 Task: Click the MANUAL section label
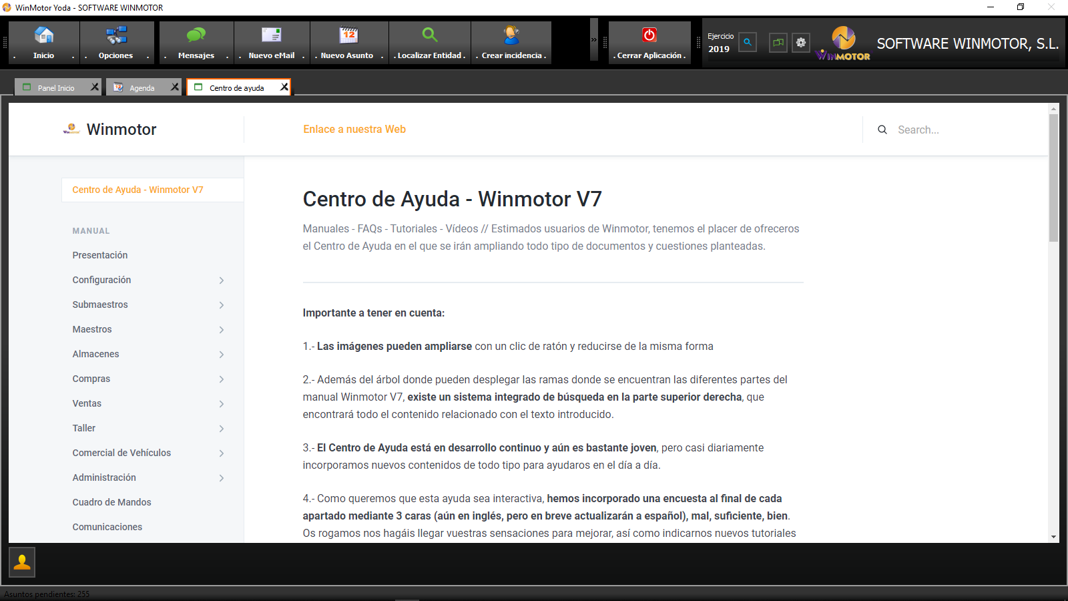coord(91,230)
